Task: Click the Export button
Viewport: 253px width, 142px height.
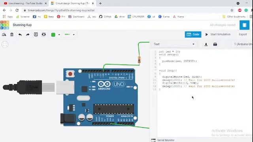Action: [243, 34]
